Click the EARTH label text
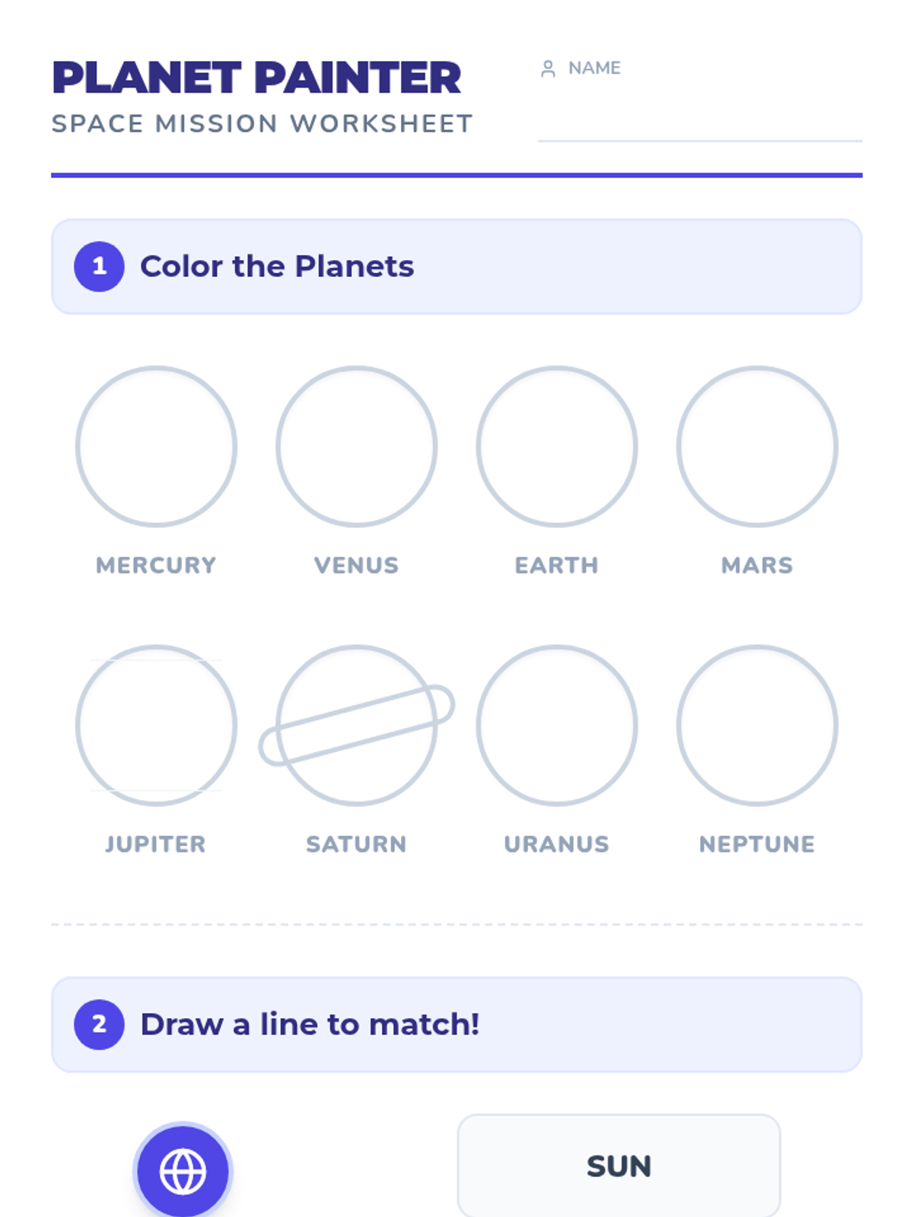Image resolution: width=913 pixels, height=1217 pixels. [557, 565]
